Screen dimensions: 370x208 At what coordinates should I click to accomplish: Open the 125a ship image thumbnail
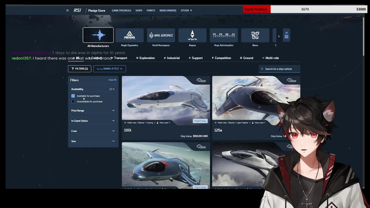pyautogui.click(x=256, y=101)
